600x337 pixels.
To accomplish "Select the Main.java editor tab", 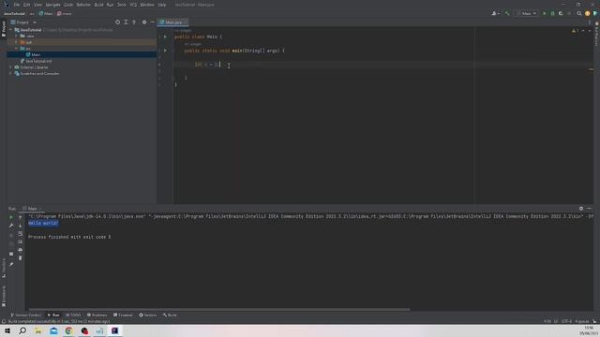I will (x=172, y=22).
